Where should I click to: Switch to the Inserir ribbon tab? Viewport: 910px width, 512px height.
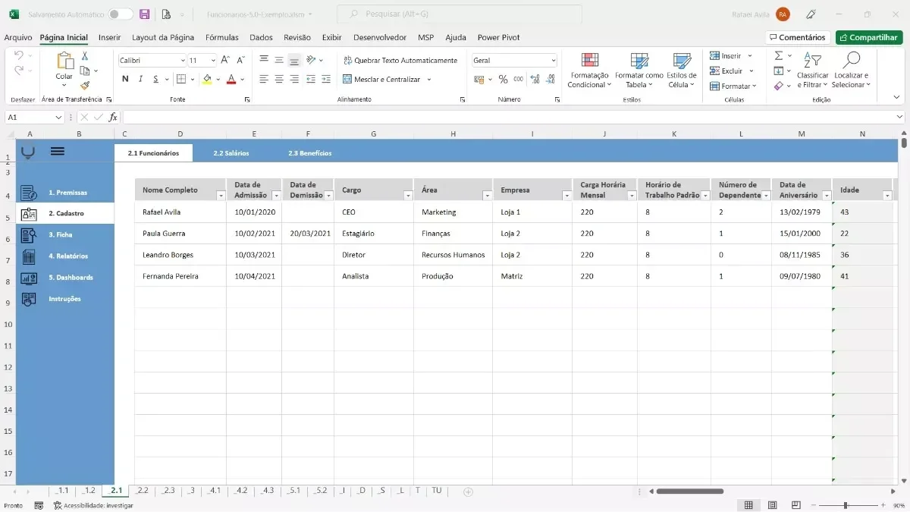(109, 37)
